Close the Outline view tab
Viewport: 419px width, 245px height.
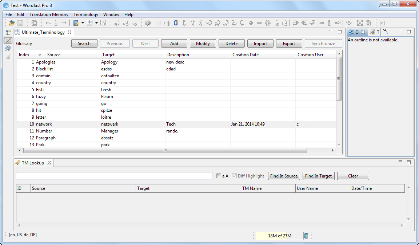click(x=363, y=32)
